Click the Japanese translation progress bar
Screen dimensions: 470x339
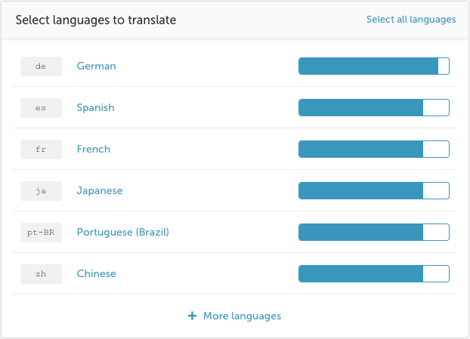click(x=374, y=190)
